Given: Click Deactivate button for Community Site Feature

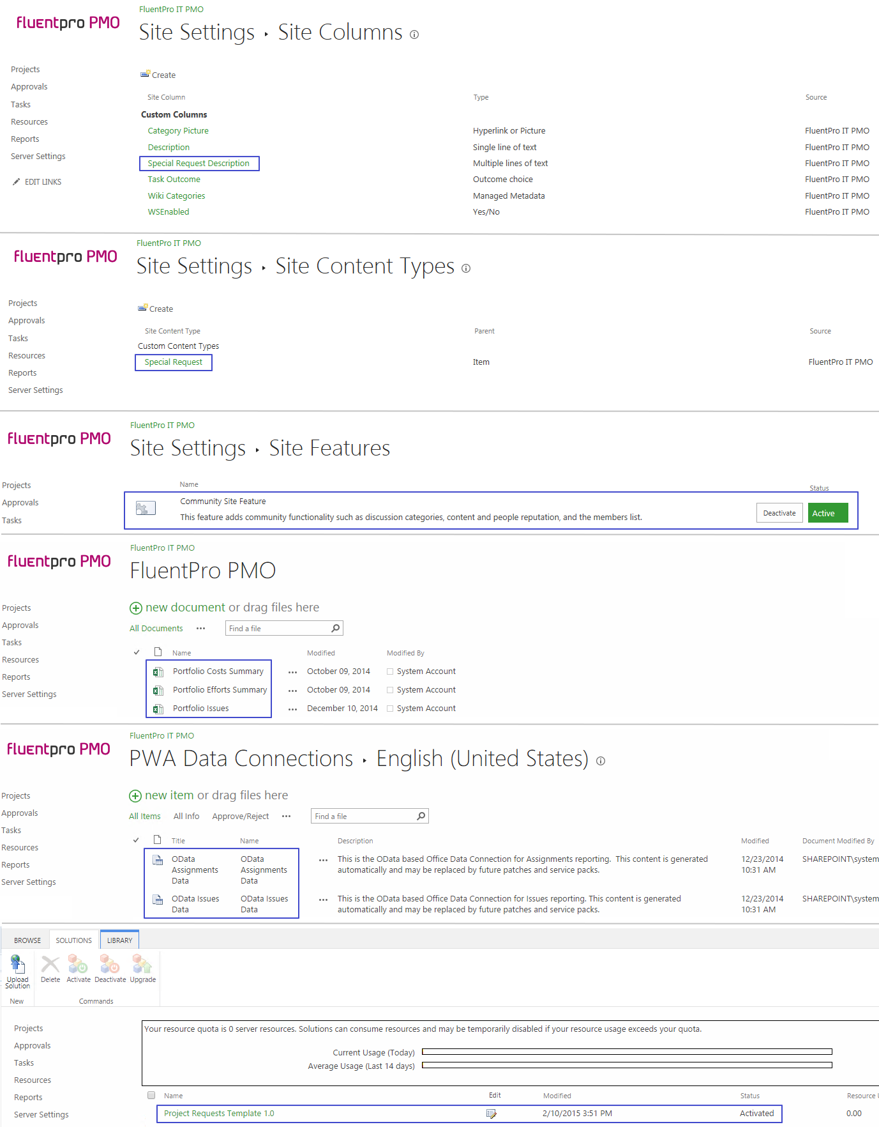Looking at the screenshot, I should point(779,513).
